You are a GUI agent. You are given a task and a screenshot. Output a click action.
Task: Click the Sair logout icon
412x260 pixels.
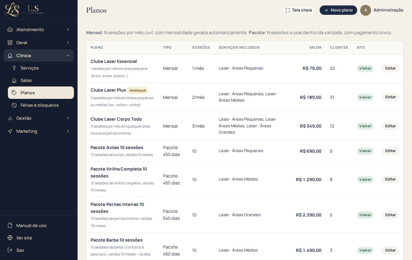10,250
